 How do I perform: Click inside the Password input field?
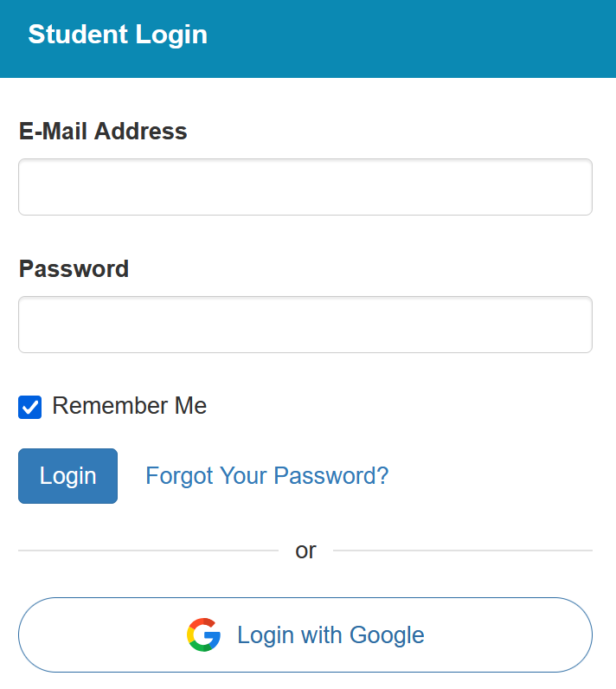click(x=305, y=325)
